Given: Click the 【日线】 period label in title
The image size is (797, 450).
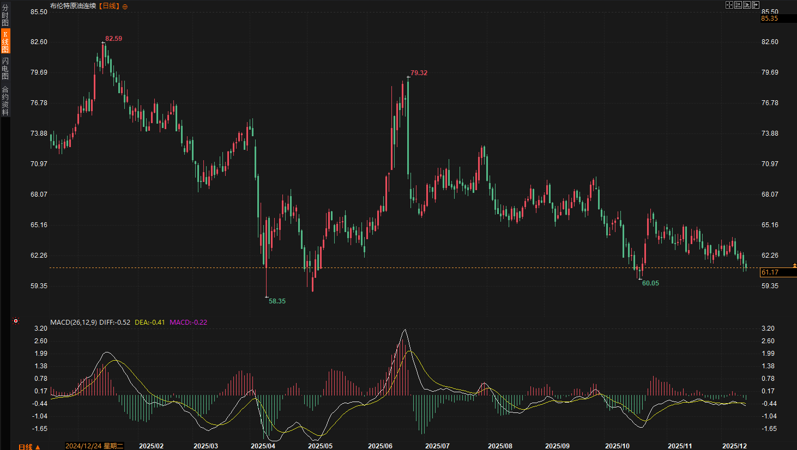Looking at the screenshot, I should pos(109,6).
